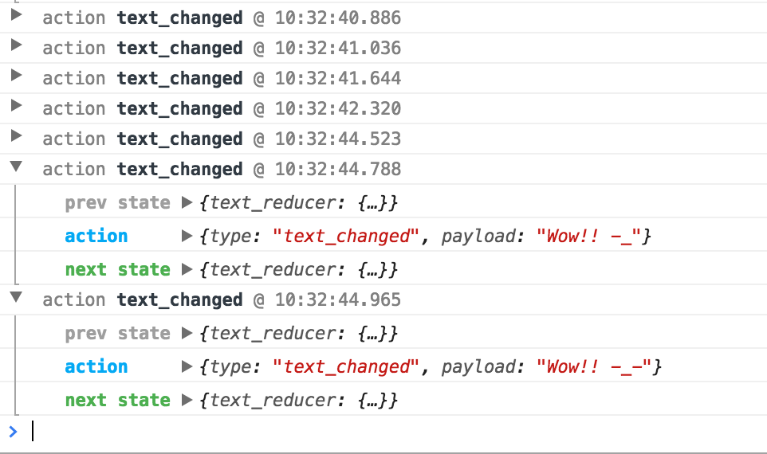
Task: Expand next state object under 10:32:44.788
Action: pyautogui.click(x=187, y=269)
